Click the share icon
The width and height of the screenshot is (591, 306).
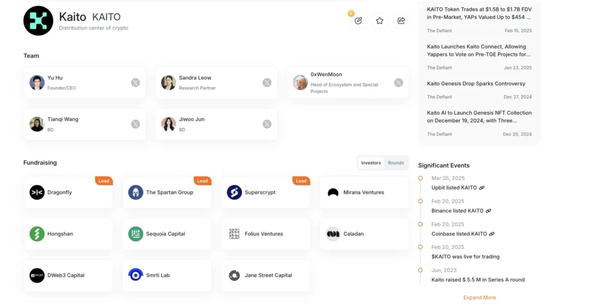(401, 21)
